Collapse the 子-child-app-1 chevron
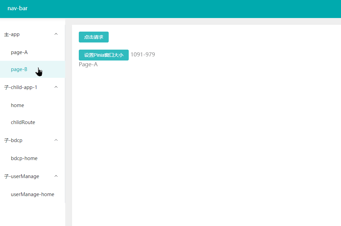 [x=56, y=87]
